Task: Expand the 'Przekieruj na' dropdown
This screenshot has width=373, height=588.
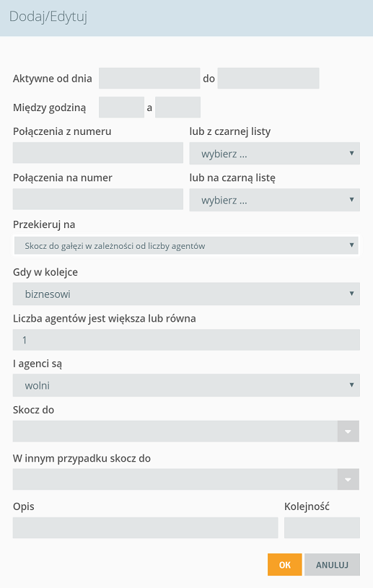Action: (186, 245)
